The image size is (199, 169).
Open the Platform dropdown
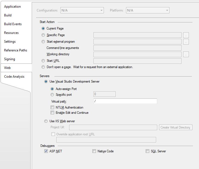point(148,10)
